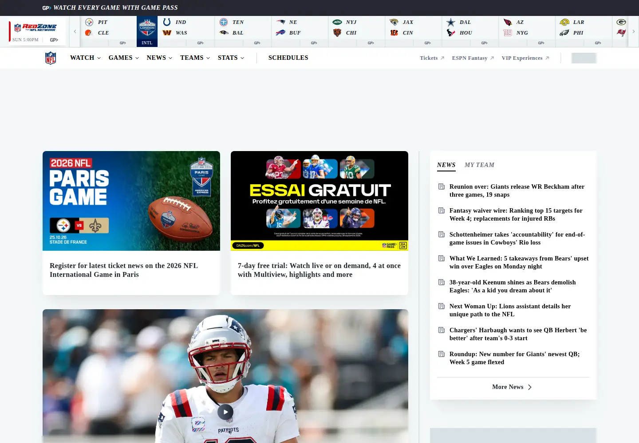
Task: Click article icon beside Giants Beckham headline
Action: click(442, 187)
